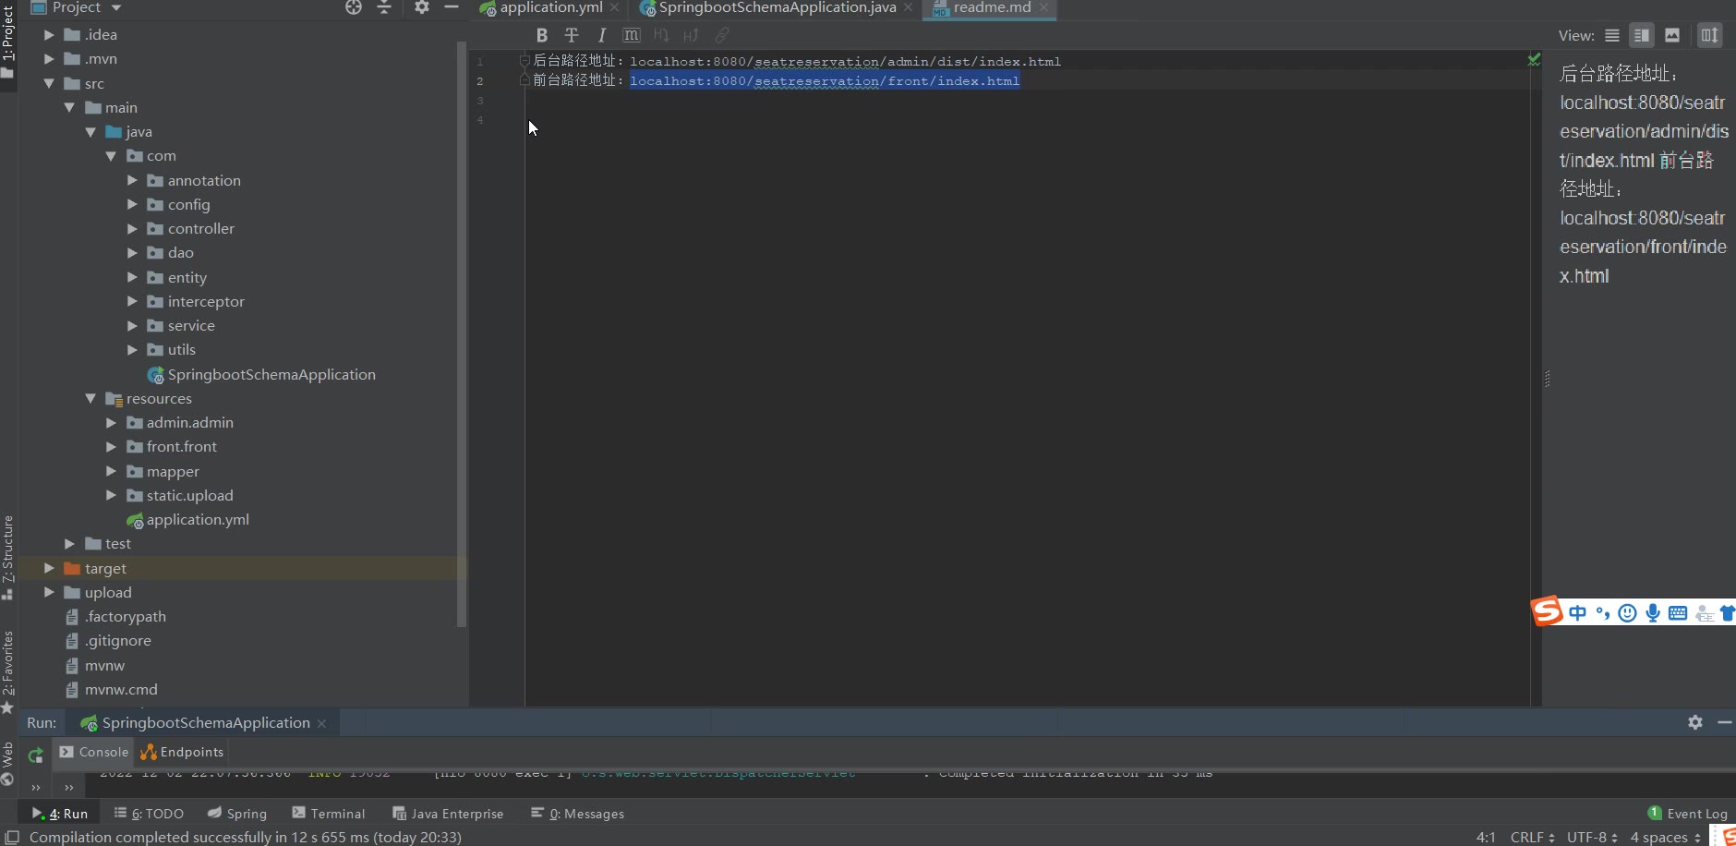Hide the Project panel with minus icon

point(452,7)
